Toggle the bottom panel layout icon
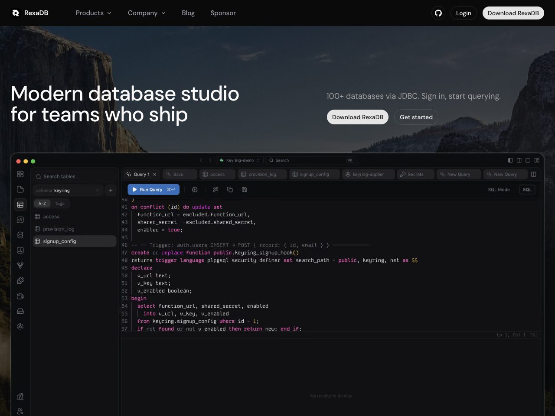Screen dimensions: 555x416 pos(528,160)
